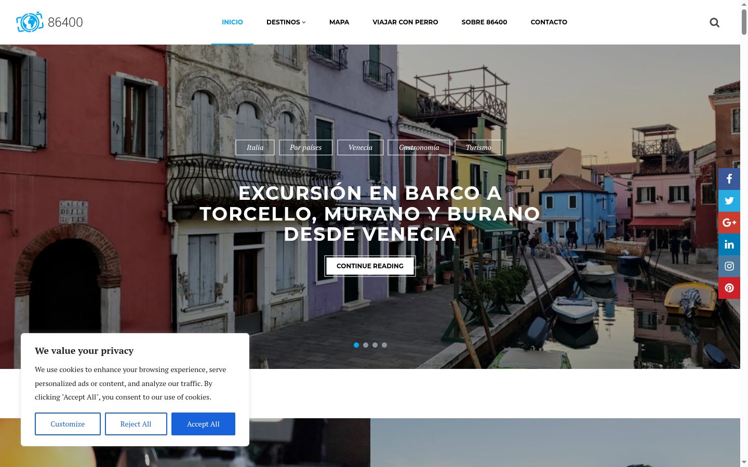Click the page vertical scrollbar thumb
This screenshot has width=748, height=467.
744,22
